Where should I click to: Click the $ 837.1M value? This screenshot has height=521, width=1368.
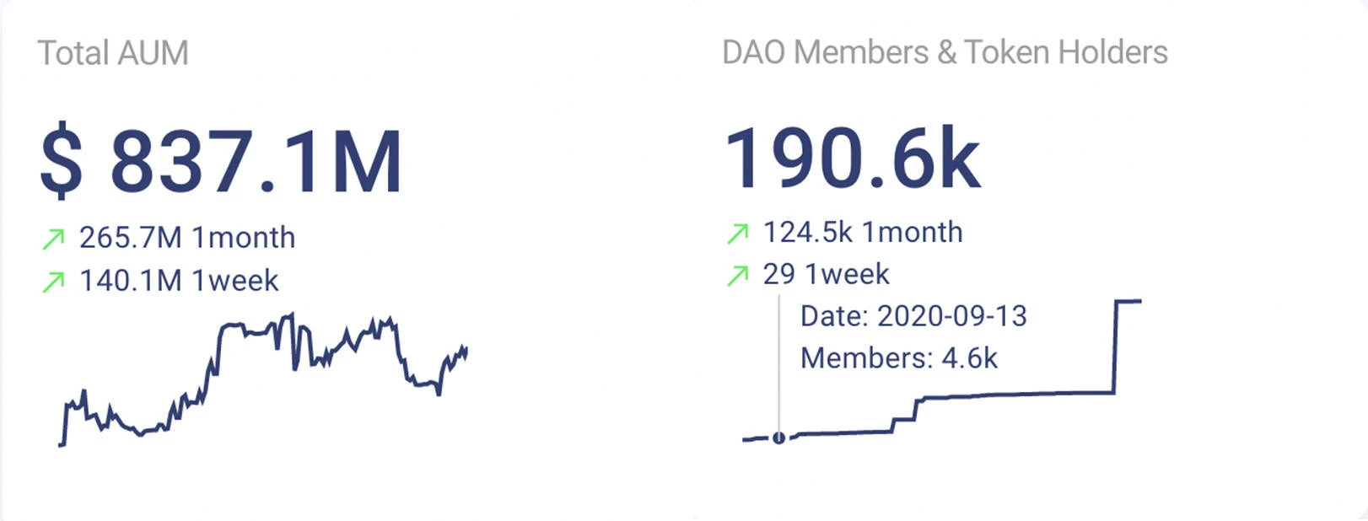click(x=221, y=162)
